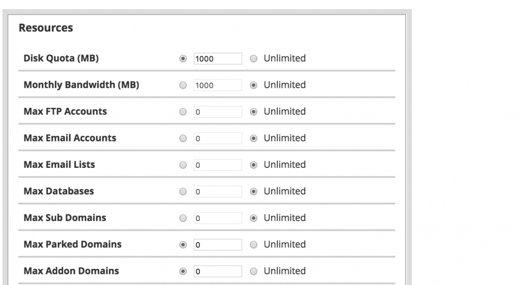Click the Max FTP Accounts number field
This screenshot has height=285, width=519.
click(x=217, y=112)
